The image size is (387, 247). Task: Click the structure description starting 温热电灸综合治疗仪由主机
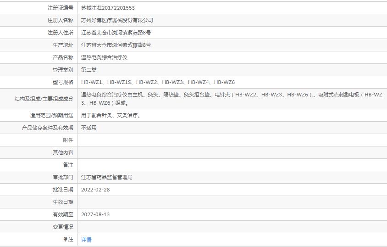pyautogui.click(x=232, y=99)
